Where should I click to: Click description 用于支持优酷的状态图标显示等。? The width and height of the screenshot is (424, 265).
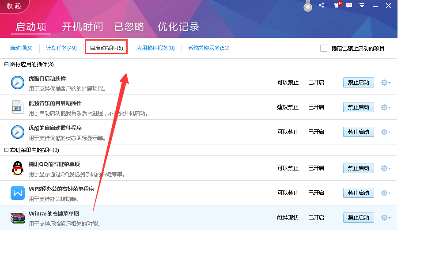(67, 138)
